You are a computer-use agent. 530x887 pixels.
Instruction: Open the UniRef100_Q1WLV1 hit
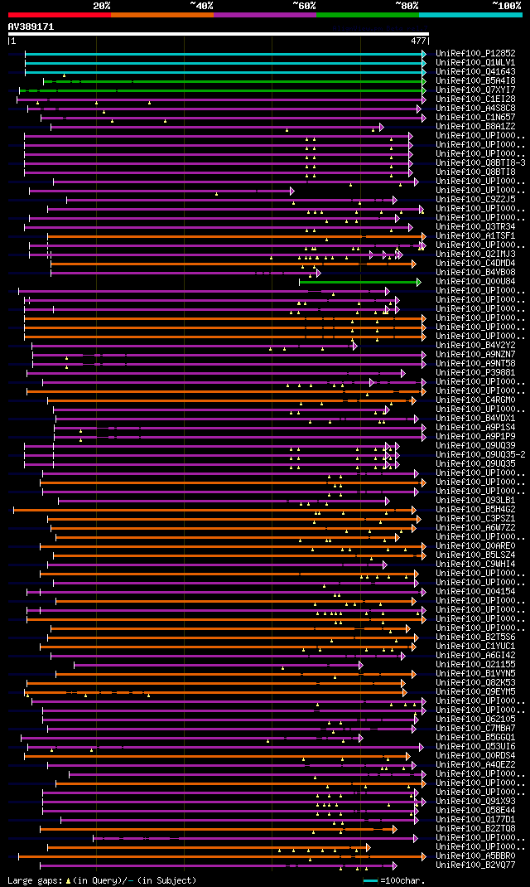point(475,63)
